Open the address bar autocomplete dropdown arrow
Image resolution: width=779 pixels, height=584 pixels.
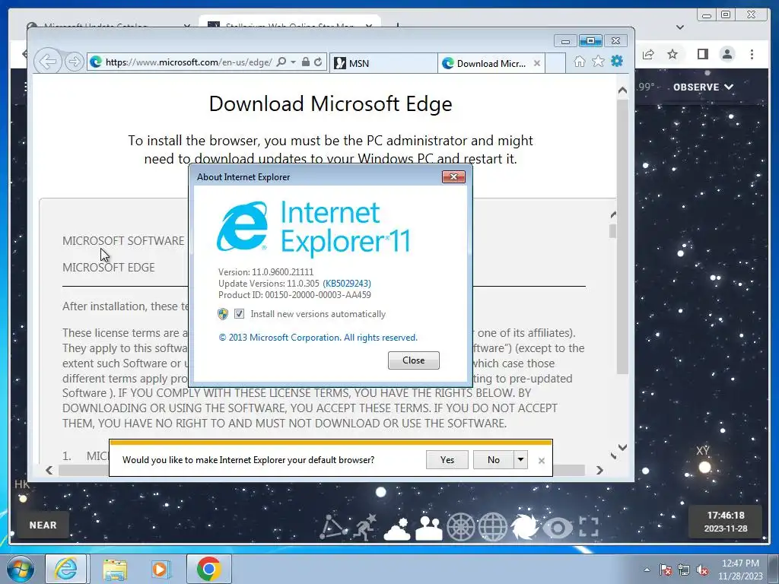pos(293,62)
